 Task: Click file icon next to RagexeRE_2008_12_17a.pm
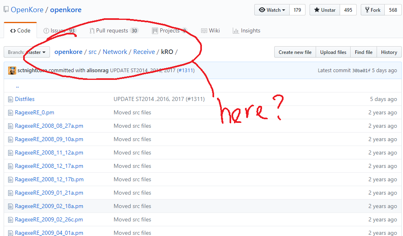pos(10,166)
